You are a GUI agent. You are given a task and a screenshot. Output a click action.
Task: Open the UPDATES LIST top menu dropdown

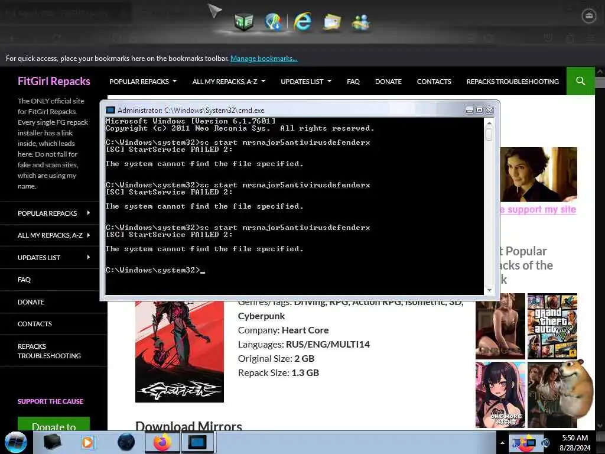click(306, 82)
